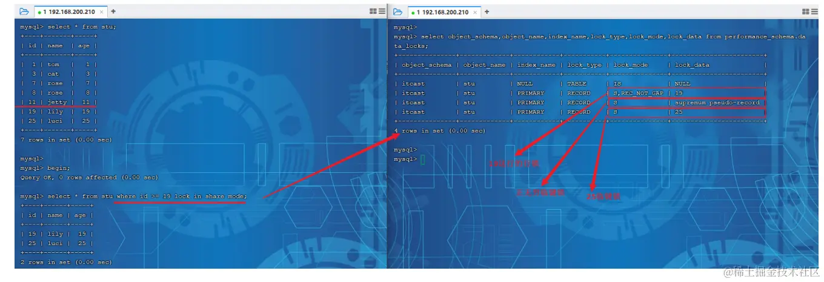Image resolution: width=824 pixels, height=282 pixels.
Task: Close the 192.168.200.210 tab in the data_locks pane
Action: (474, 12)
